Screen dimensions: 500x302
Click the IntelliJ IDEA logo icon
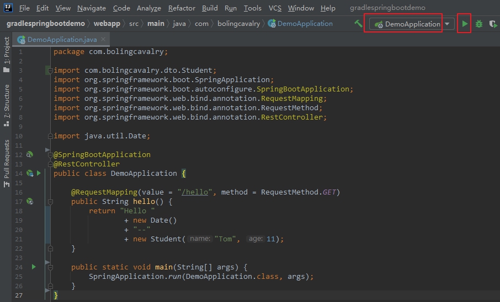tap(8, 8)
